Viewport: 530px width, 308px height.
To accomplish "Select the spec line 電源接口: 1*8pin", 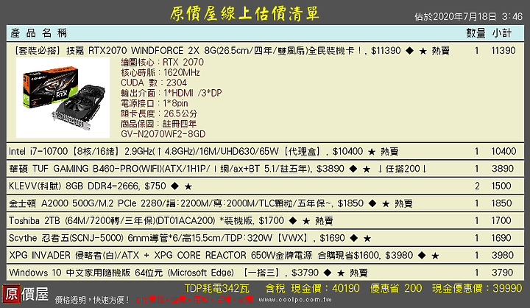I will coord(155,103).
